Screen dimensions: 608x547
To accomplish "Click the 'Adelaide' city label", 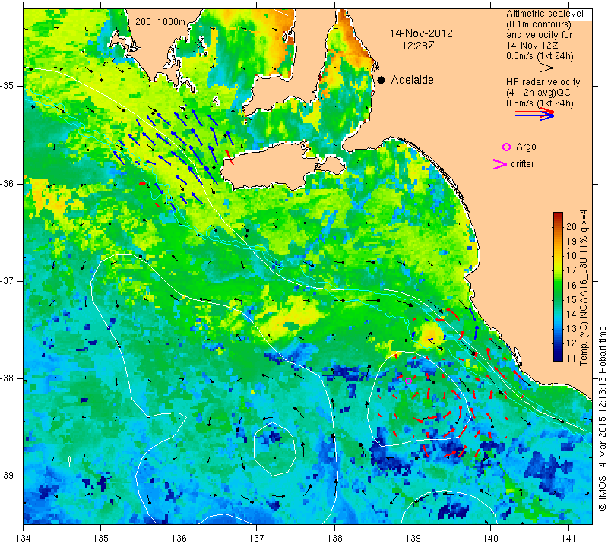I will click(x=412, y=80).
